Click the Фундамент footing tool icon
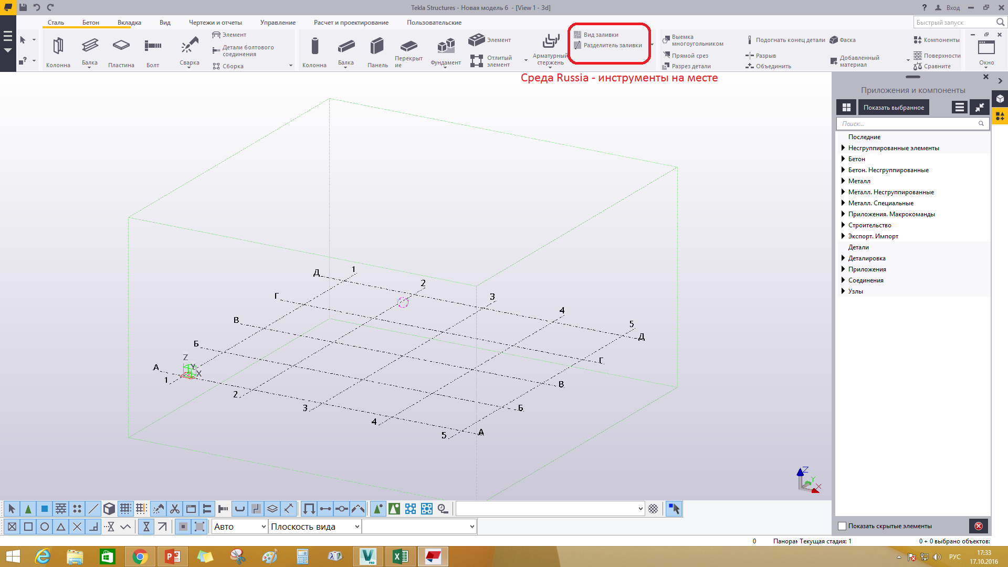Viewport: 1008px width, 567px height. pos(446,46)
